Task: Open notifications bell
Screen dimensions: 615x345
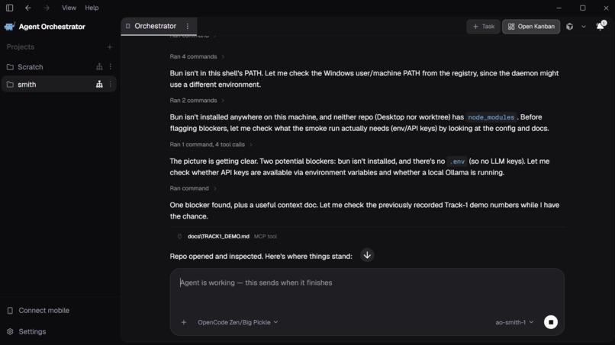Action: (x=601, y=26)
